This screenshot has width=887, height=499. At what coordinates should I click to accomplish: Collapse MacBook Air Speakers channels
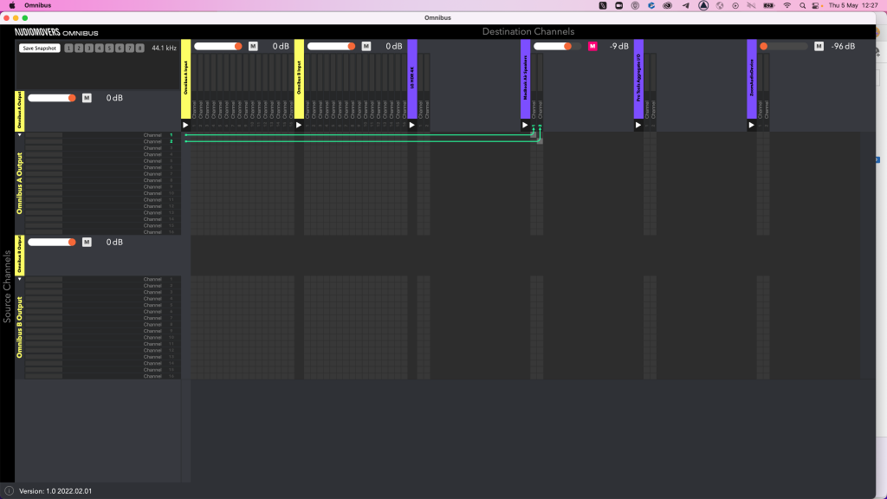[x=525, y=125]
